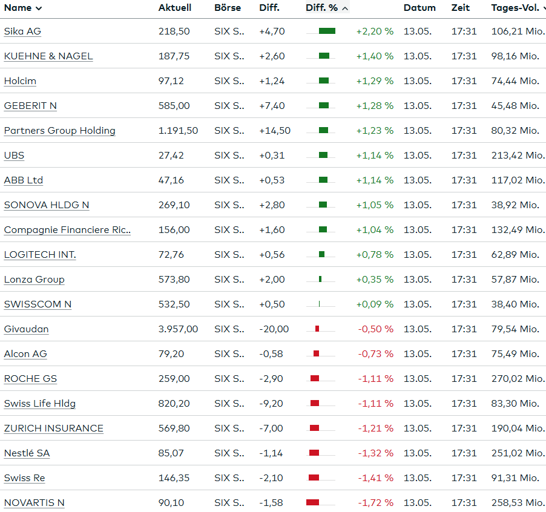Click Swiss Re -1,41 % value
The width and height of the screenshot is (546, 512).
point(376,478)
